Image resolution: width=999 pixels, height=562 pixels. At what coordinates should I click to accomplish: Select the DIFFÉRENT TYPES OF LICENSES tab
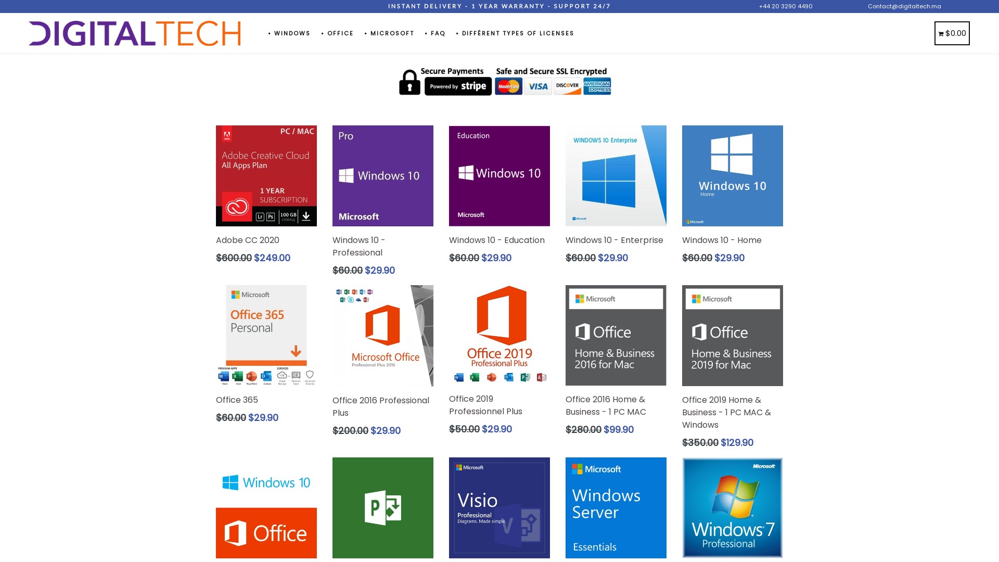pos(517,33)
